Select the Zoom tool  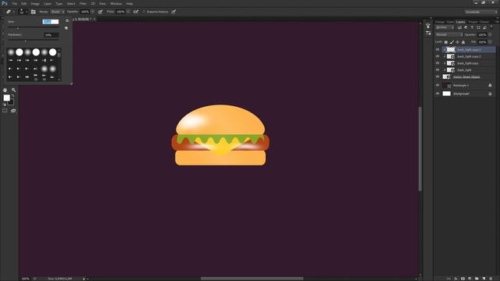click(13, 91)
